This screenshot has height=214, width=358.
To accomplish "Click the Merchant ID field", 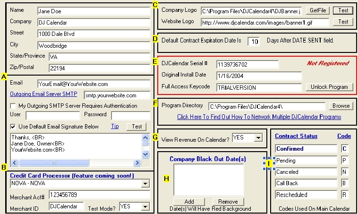I will click(66, 206).
